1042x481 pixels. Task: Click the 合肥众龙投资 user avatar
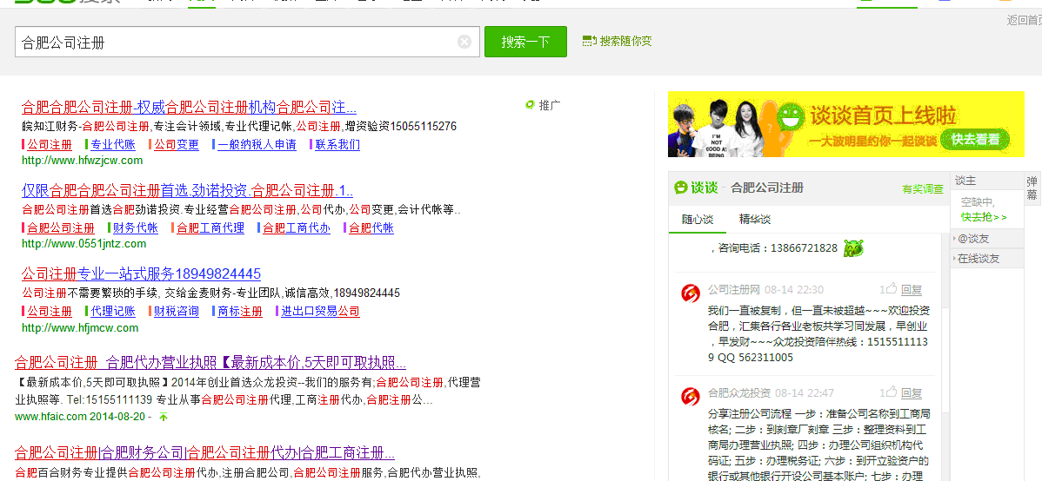pos(691,397)
